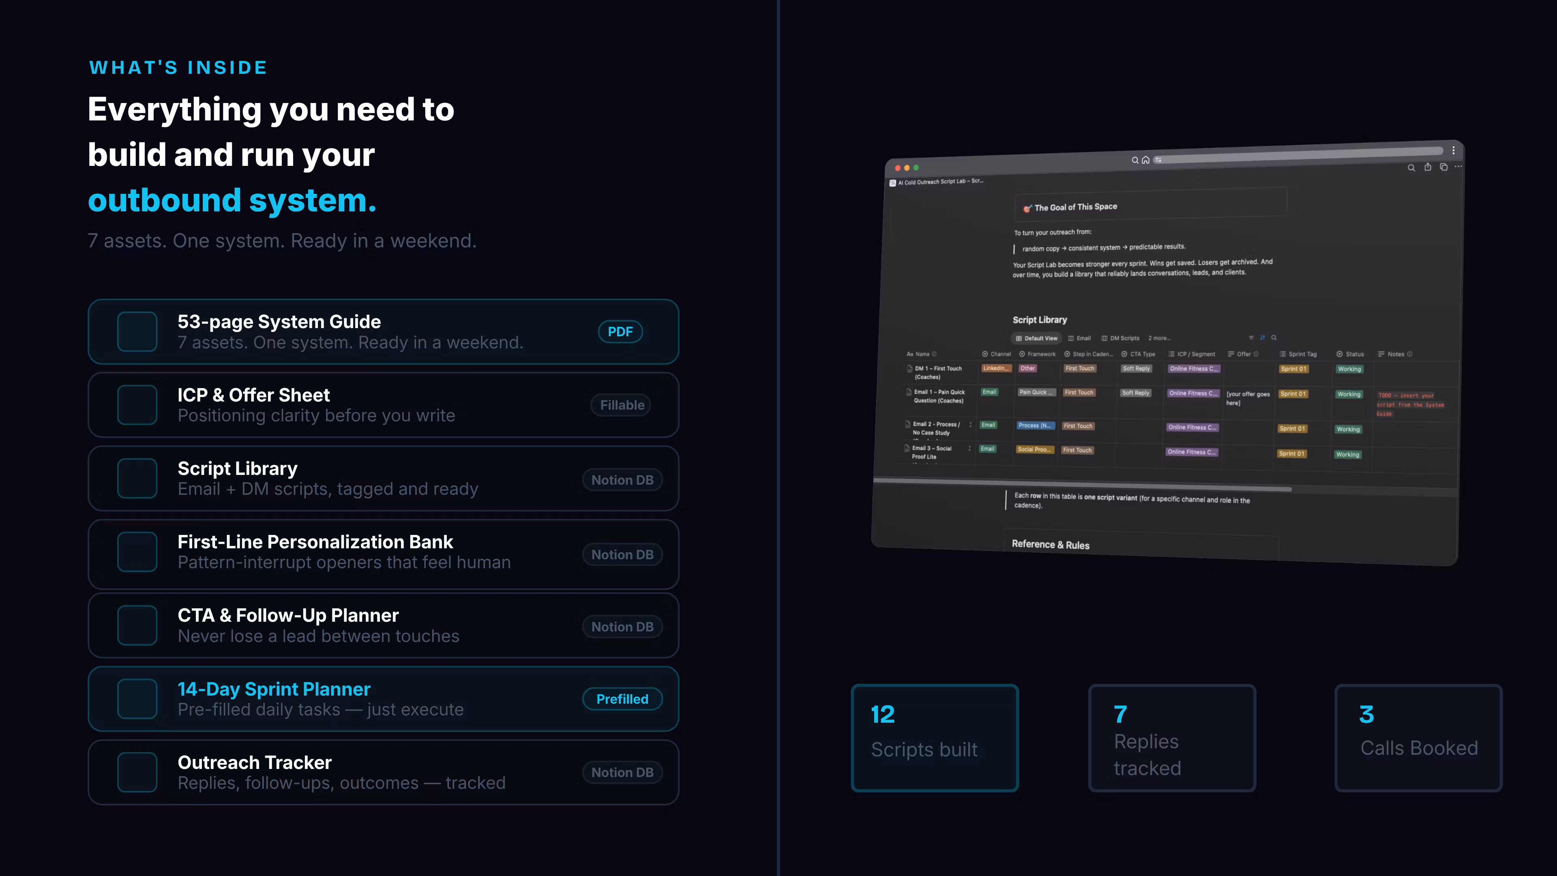This screenshot has width=1557, height=876.
Task: Open the Notion horizontal three-dot menu
Action: pyautogui.click(x=1458, y=166)
